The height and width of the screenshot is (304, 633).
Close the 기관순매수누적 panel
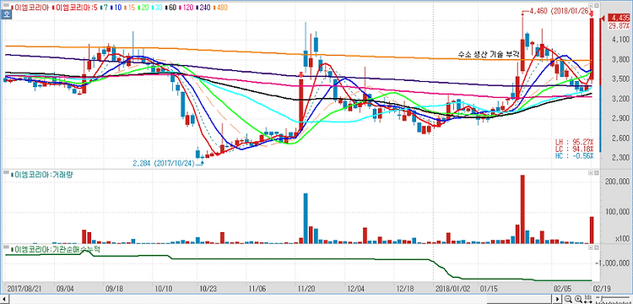pyautogui.click(x=596, y=248)
